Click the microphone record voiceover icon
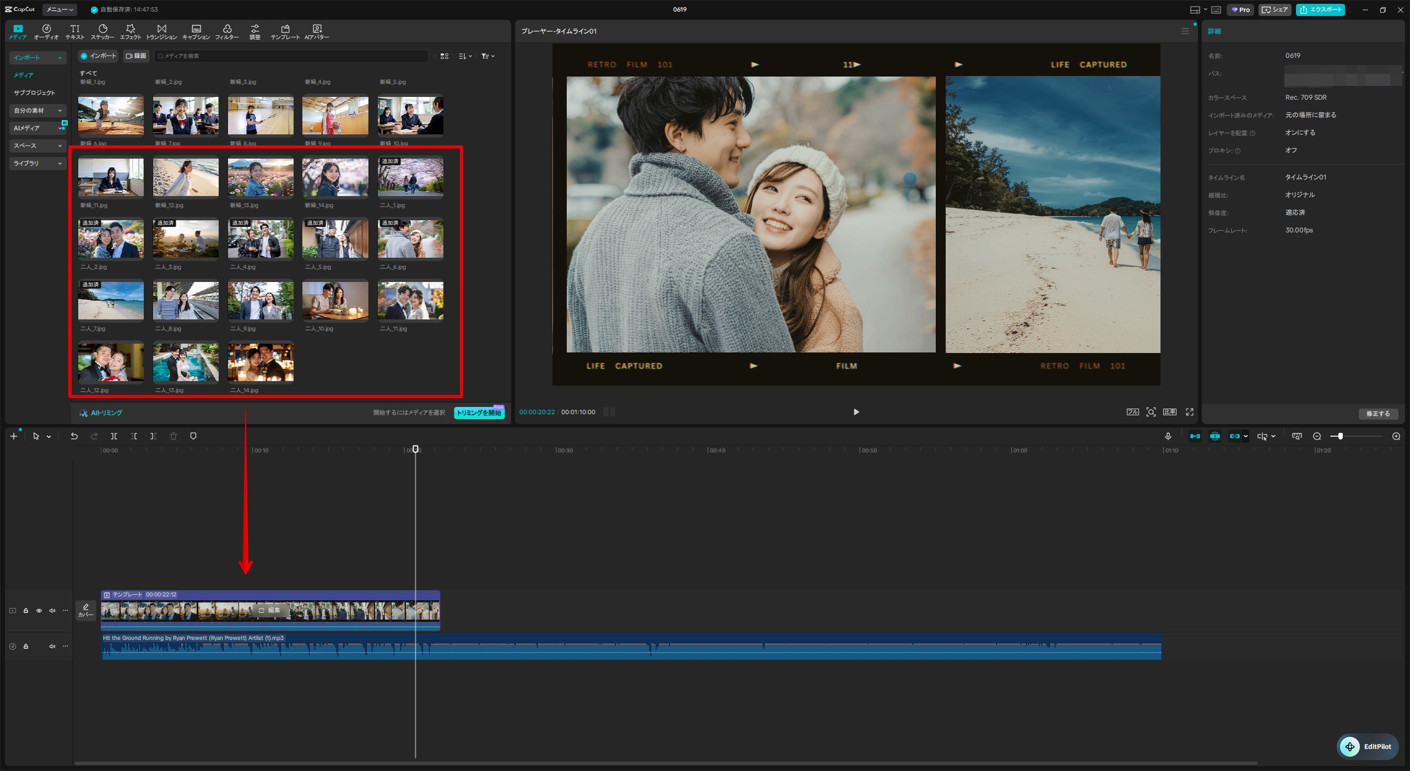 point(1168,436)
